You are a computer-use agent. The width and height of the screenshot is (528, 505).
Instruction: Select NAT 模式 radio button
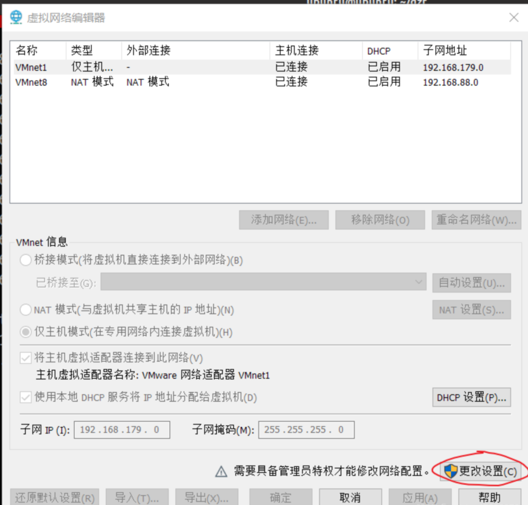click(x=26, y=310)
